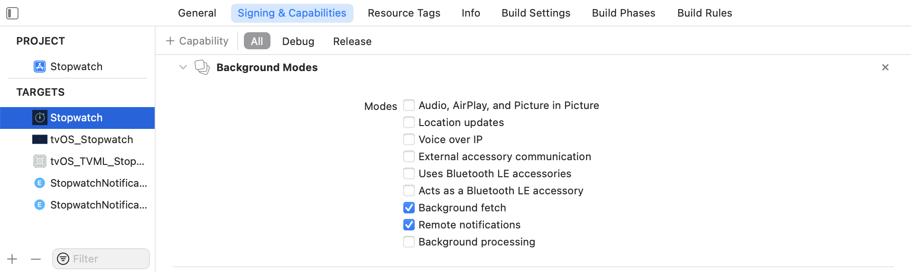Open the General tab

coord(197,13)
